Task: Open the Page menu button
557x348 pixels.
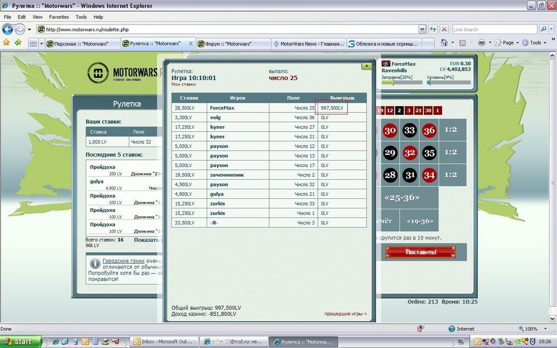Action: (x=507, y=43)
